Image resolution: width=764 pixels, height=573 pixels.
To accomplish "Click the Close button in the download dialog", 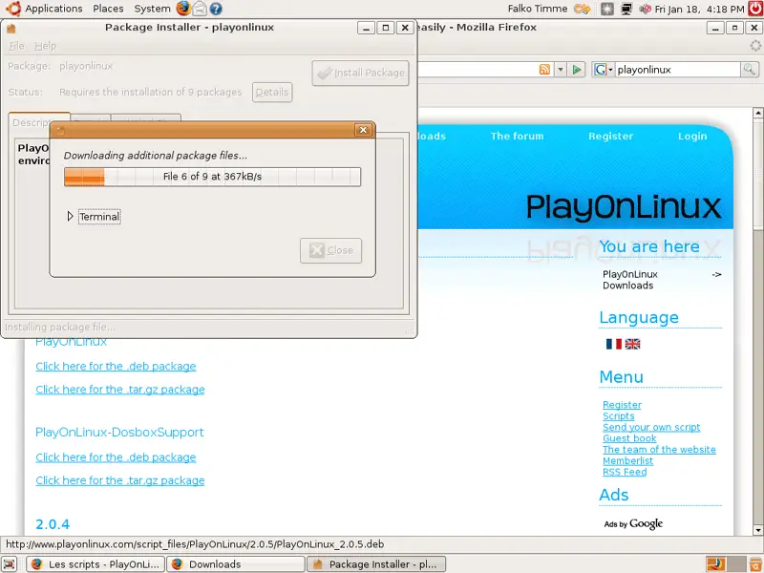I will 330,250.
